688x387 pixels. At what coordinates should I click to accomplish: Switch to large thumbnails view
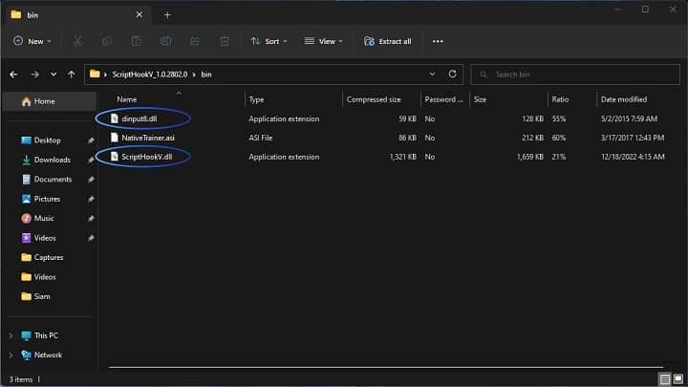678,378
